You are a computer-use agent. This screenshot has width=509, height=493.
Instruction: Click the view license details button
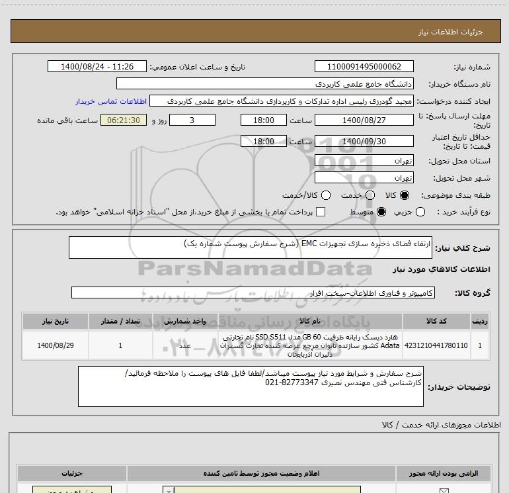point(72,490)
